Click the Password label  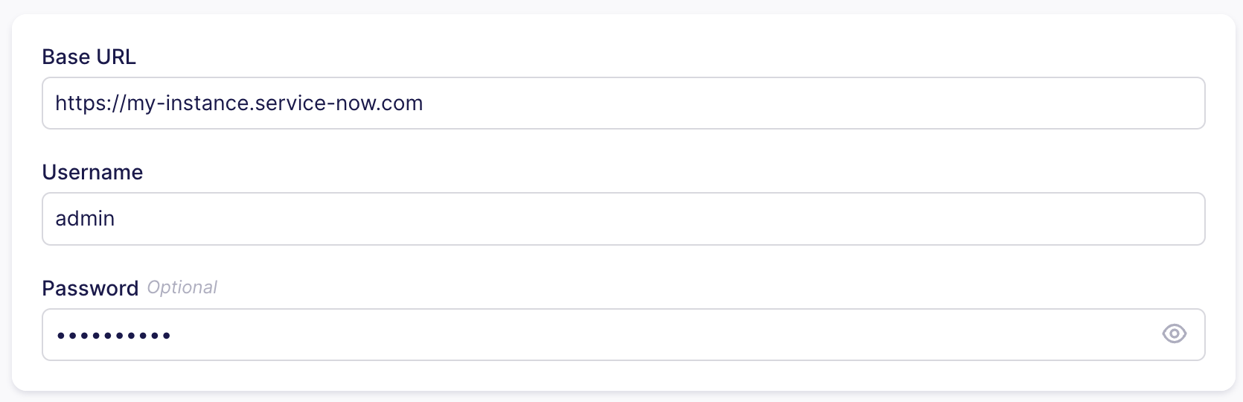(90, 288)
